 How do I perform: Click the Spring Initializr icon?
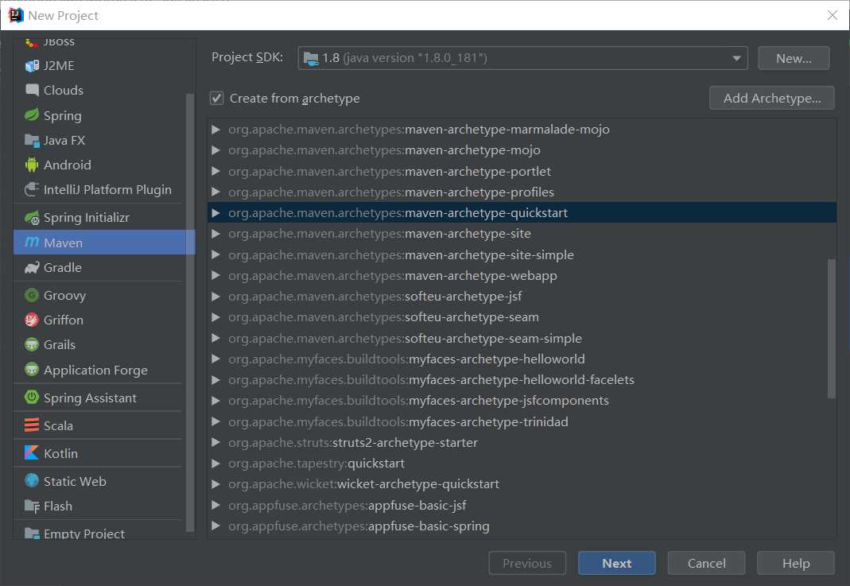[32, 217]
